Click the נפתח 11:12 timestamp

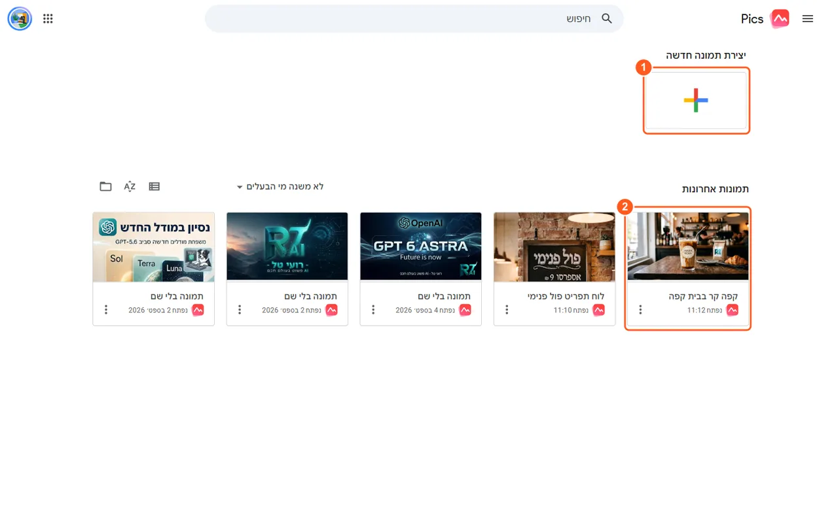click(x=704, y=310)
